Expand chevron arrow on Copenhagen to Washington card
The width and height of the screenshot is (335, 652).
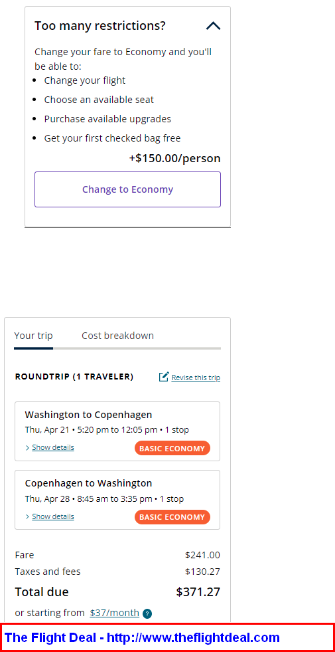pos(27,517)
